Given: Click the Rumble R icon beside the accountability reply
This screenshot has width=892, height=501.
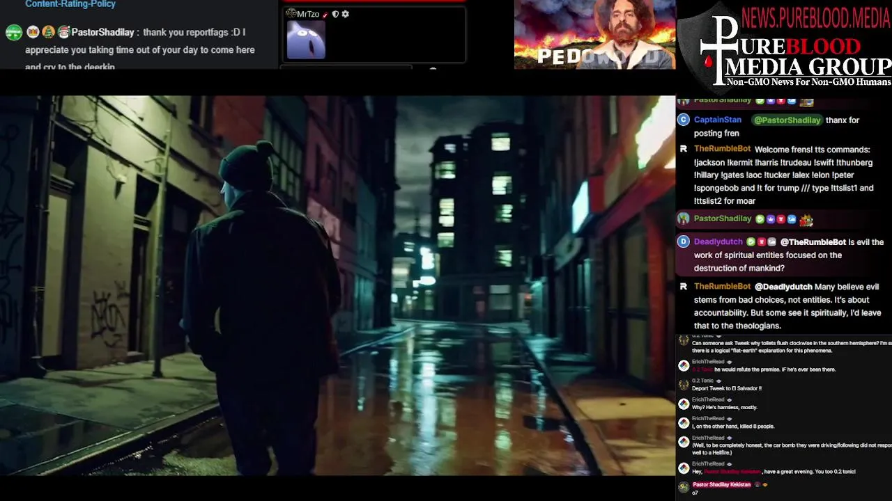Looking at the screenshot, I should (684, 286).
